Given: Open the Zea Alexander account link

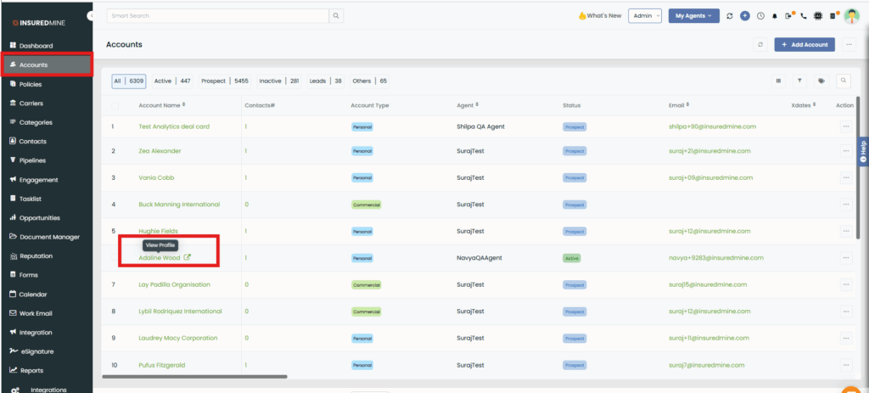Looking at the screenshot, I should tap(160, 151).
